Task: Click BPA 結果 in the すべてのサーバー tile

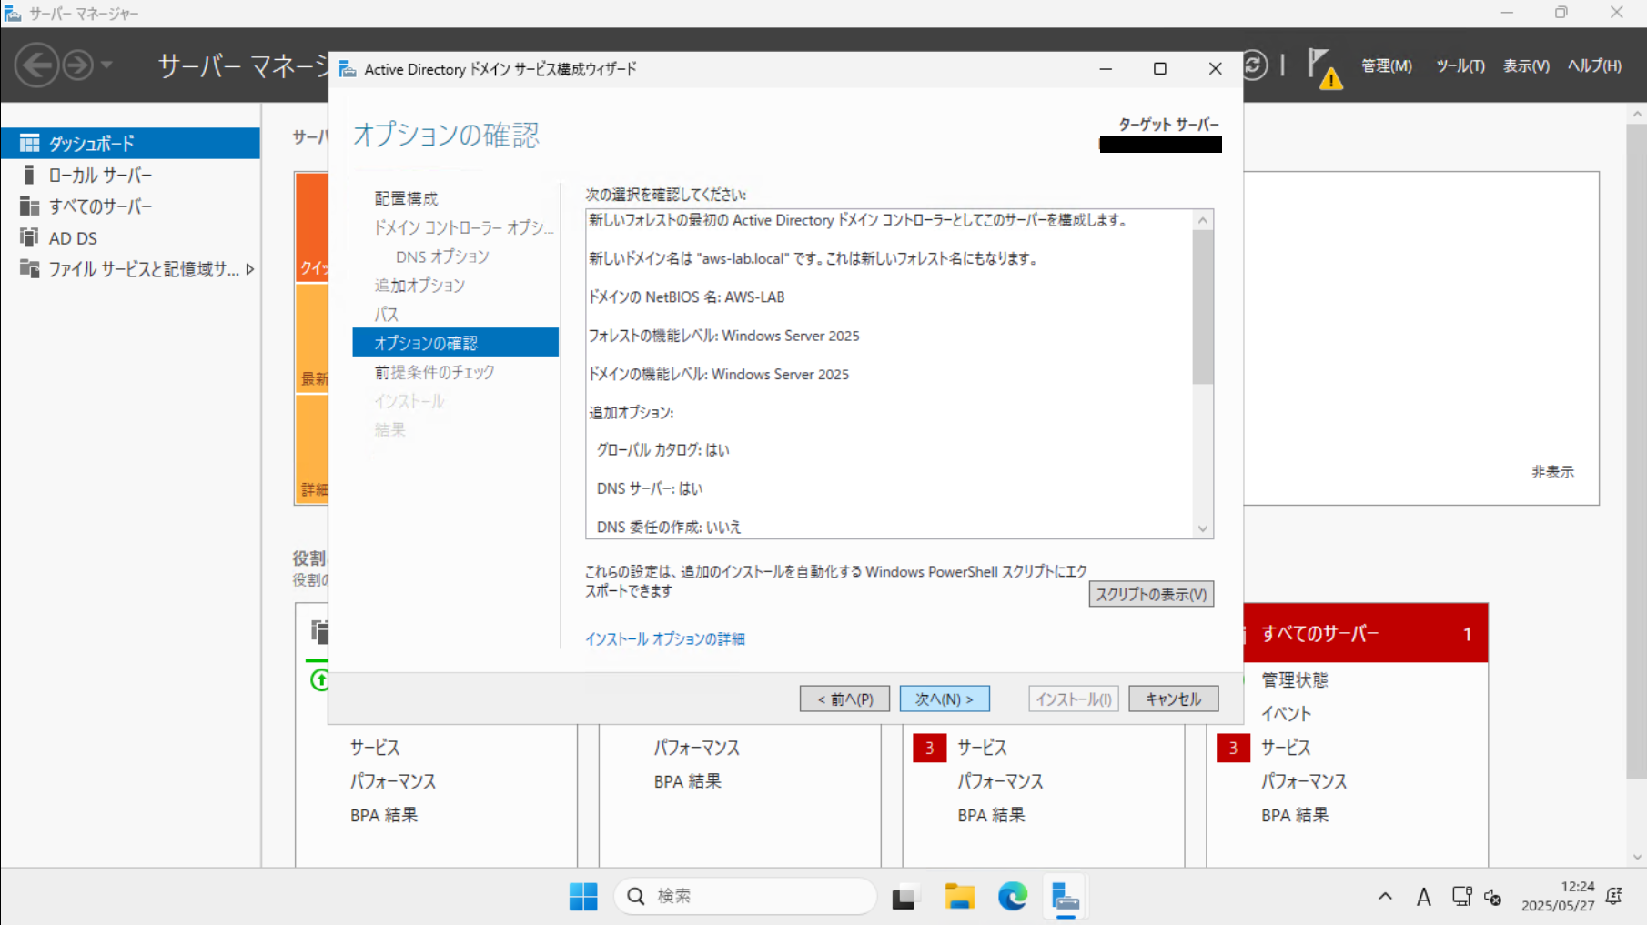Action: [1295, 815]
